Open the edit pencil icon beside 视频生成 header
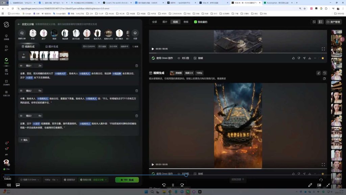346x195 pixels. [318, 73]
